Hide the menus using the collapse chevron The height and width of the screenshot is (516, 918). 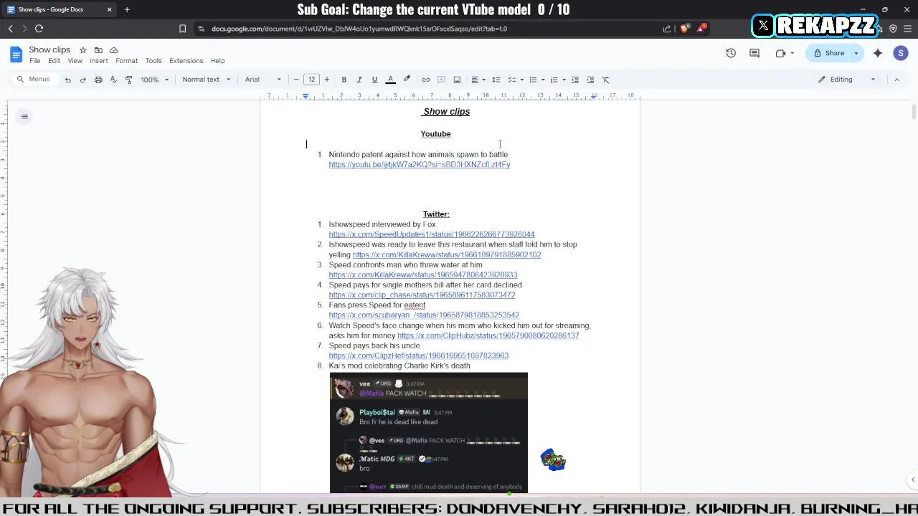tap(896, 80)
